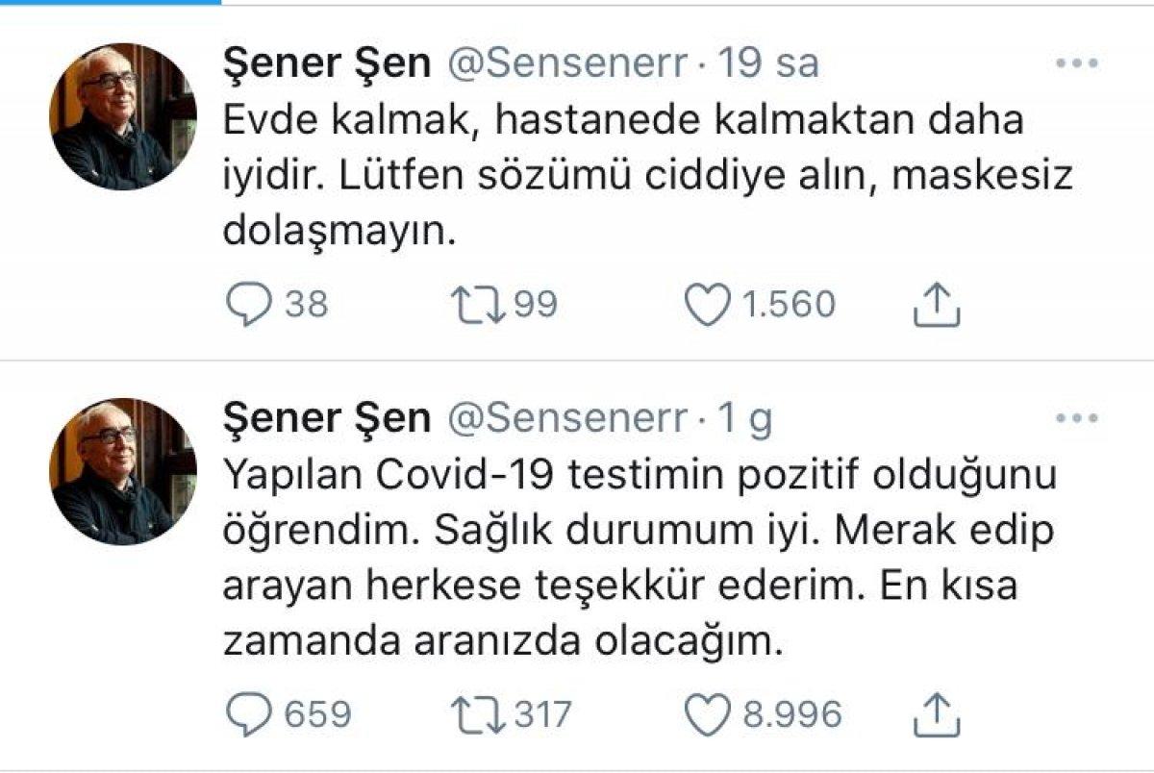Like the tweet about staying home

(x=709, y=303)
